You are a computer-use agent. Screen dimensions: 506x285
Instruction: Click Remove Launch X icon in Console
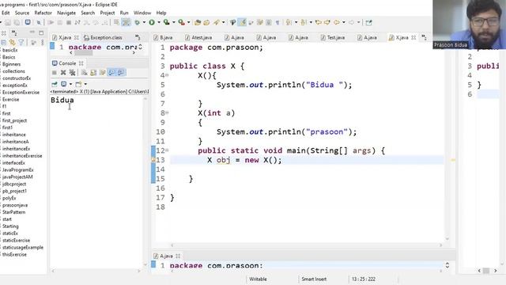(63, 73)
